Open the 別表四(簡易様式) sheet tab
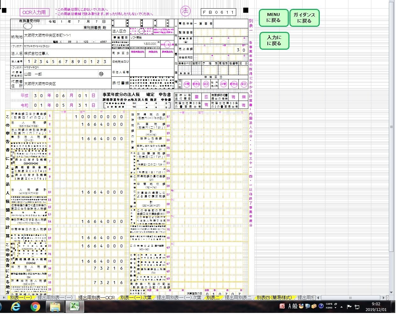408x326 pixels. pos(274,298)
